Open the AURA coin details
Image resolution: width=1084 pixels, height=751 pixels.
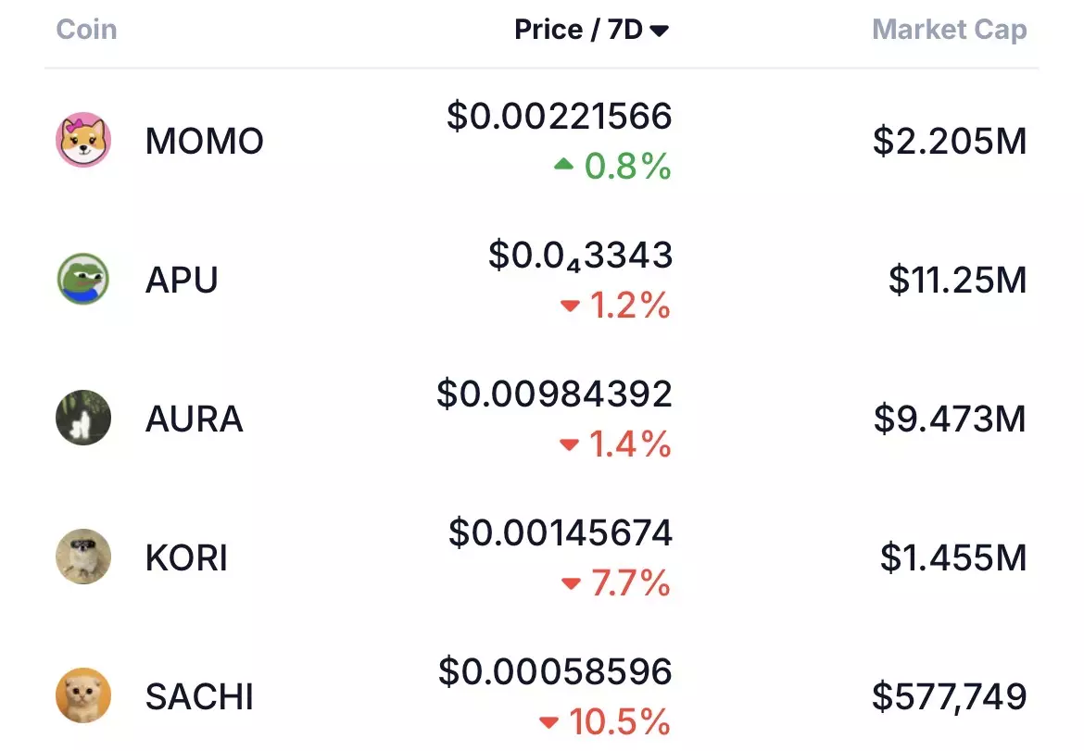tap(195, 419)
